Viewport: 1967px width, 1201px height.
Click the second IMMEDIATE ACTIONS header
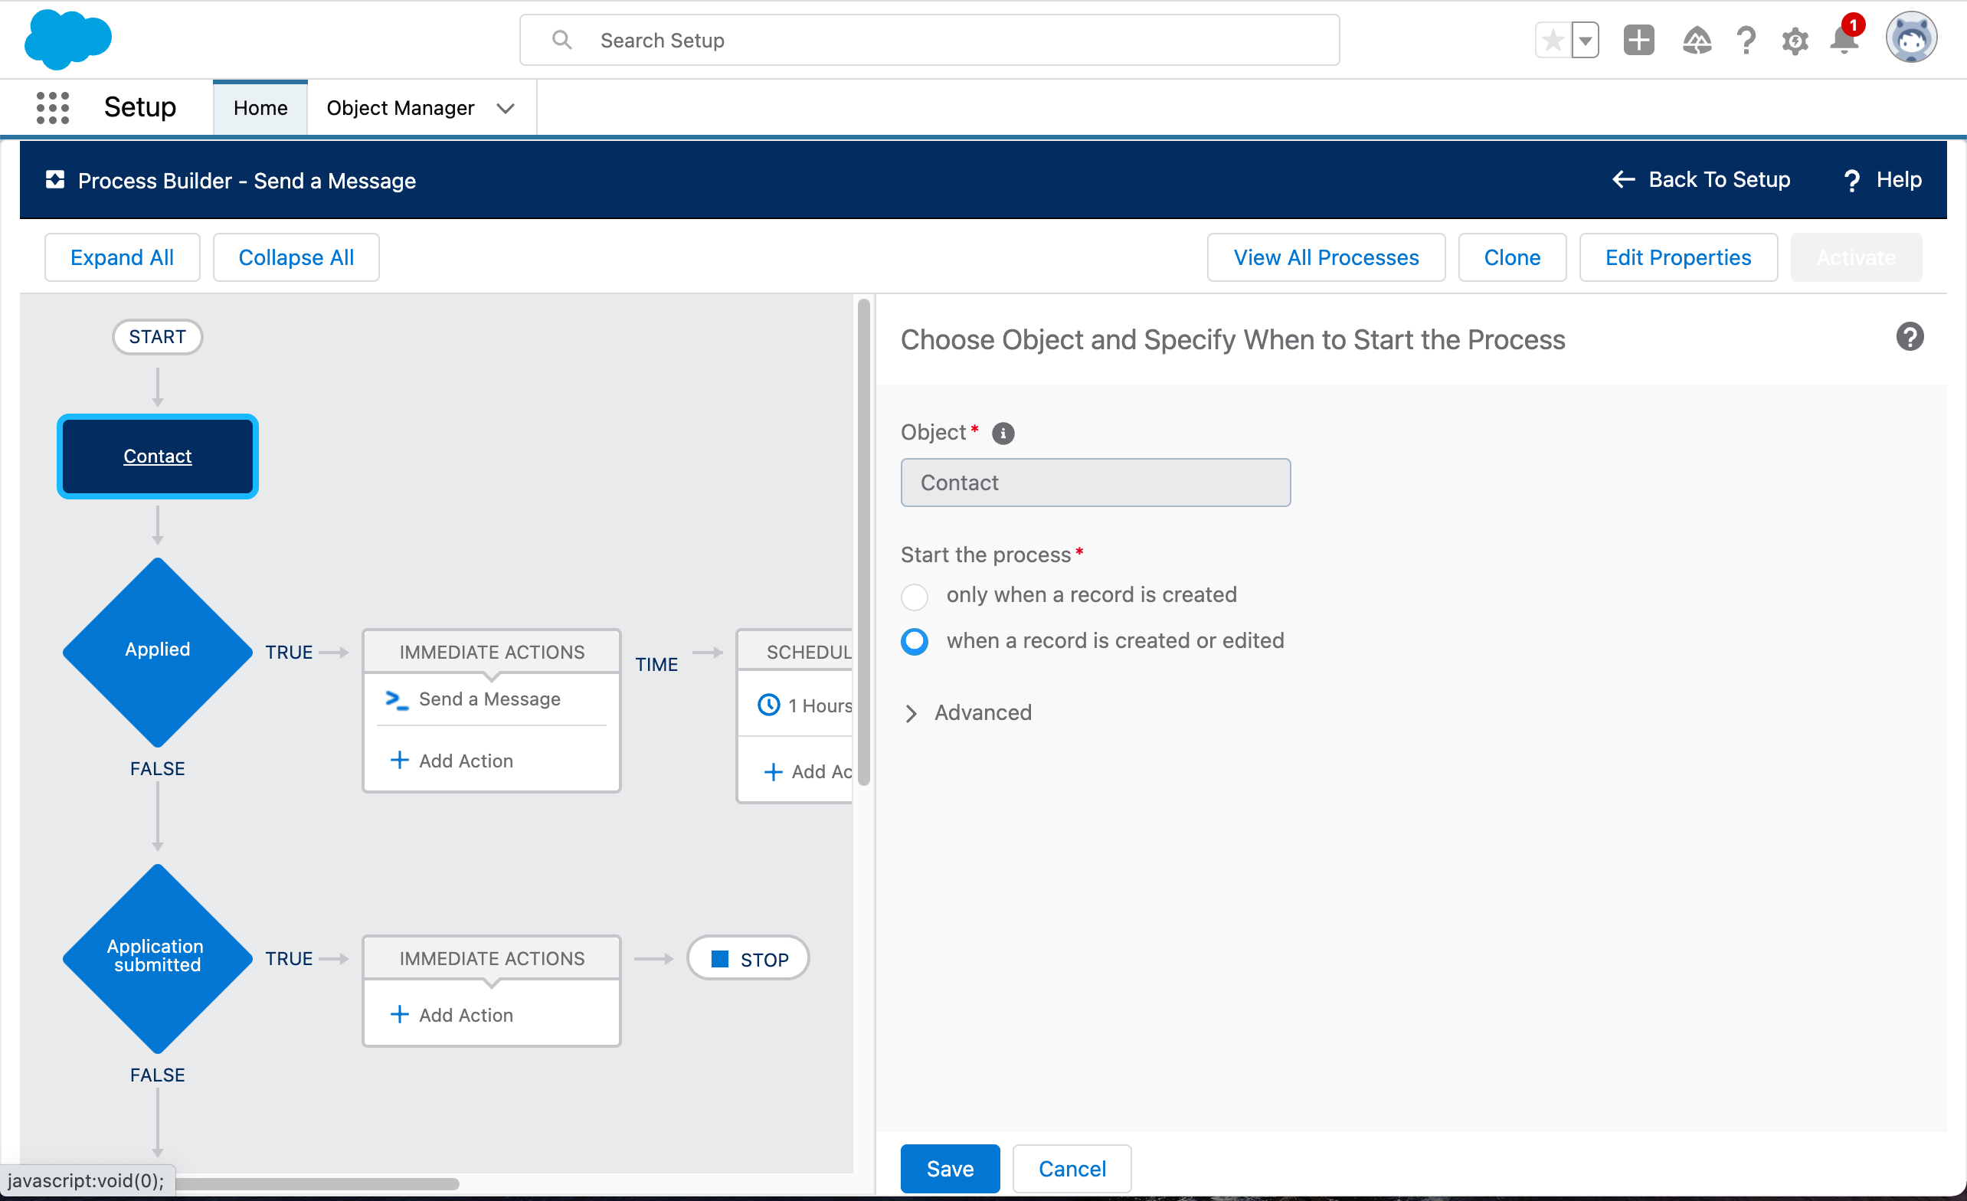[492, 958]
